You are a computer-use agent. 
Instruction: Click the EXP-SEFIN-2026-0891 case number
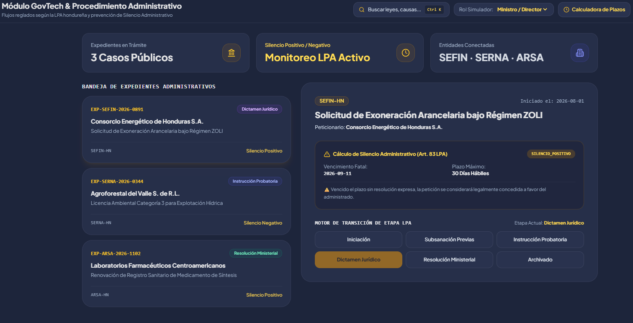117,109
